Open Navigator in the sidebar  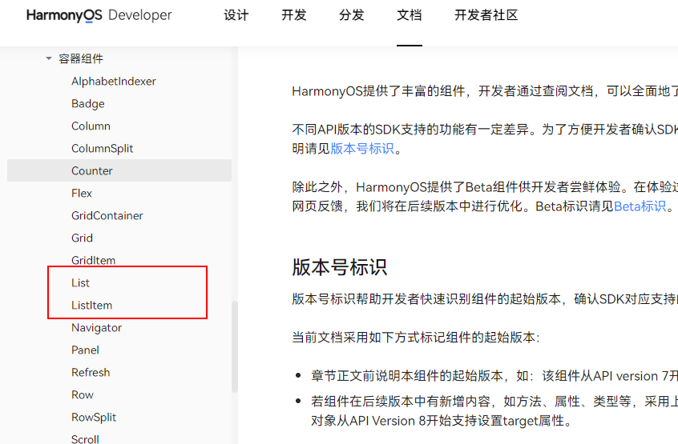click(x=96, y=328)
